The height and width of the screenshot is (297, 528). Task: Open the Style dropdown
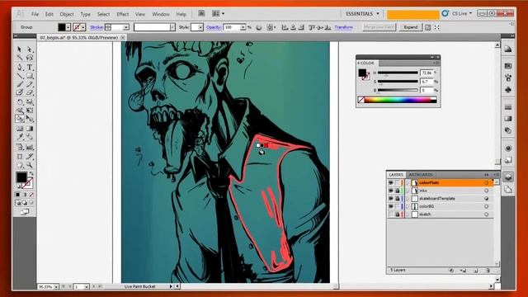click(x=200, y=27)
